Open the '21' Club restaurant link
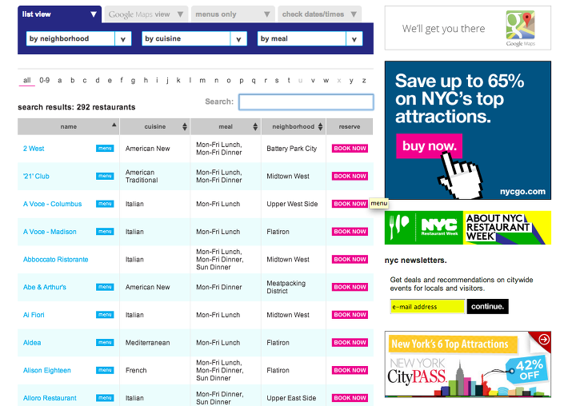 [x=36, y=176]
